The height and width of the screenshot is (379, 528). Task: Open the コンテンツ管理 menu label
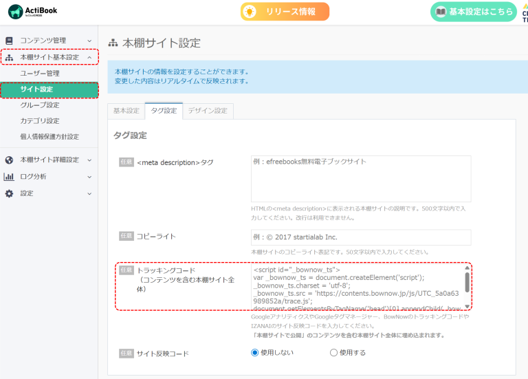click(43, 41)
